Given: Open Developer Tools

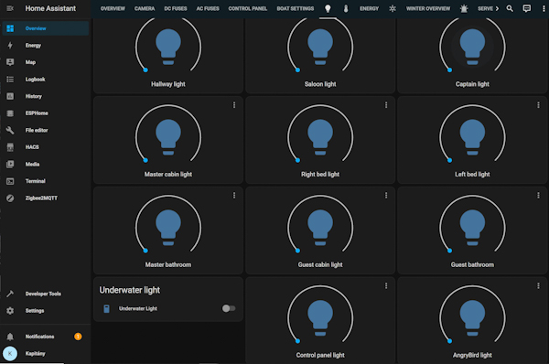Looking at the screenshot, I should point(46,294).
